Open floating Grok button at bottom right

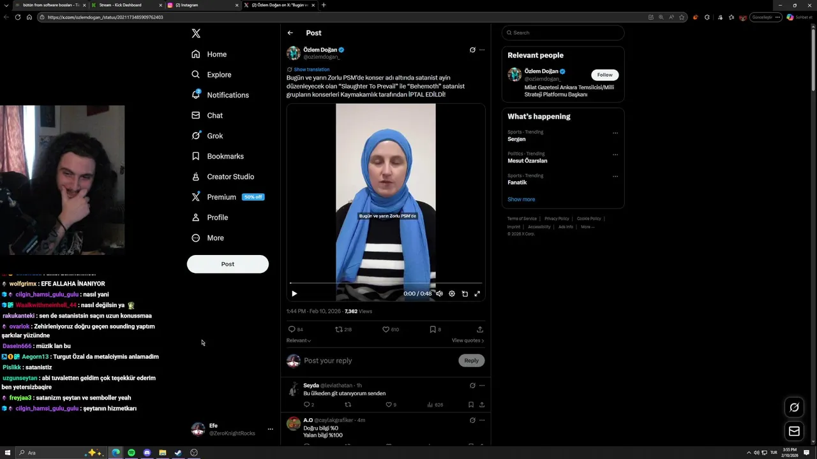pos(794,407)
